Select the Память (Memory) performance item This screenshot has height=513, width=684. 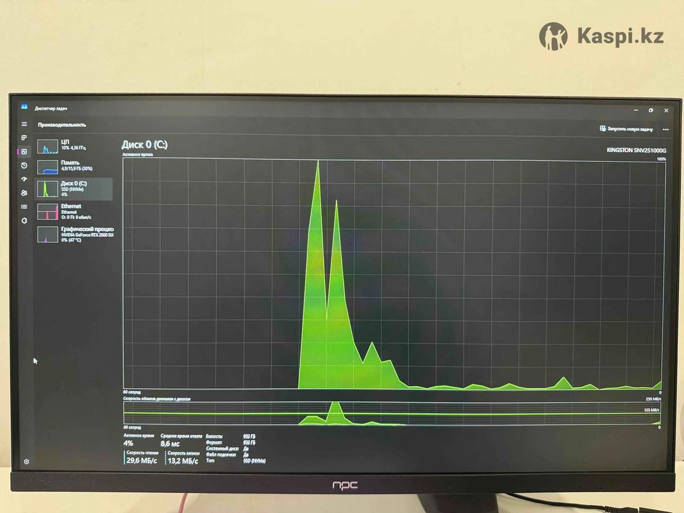(x=74, y=166)
